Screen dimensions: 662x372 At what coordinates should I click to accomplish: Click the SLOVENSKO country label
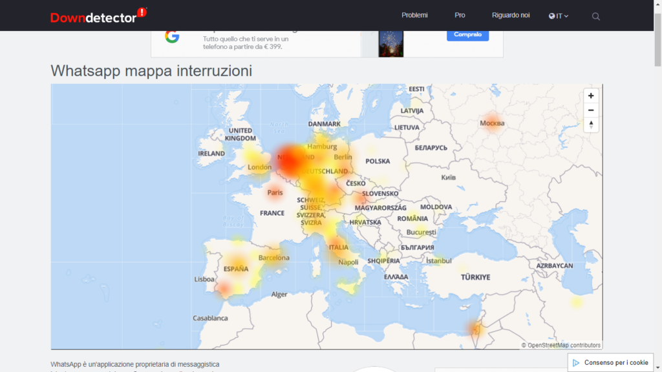[x=380, y=194]
